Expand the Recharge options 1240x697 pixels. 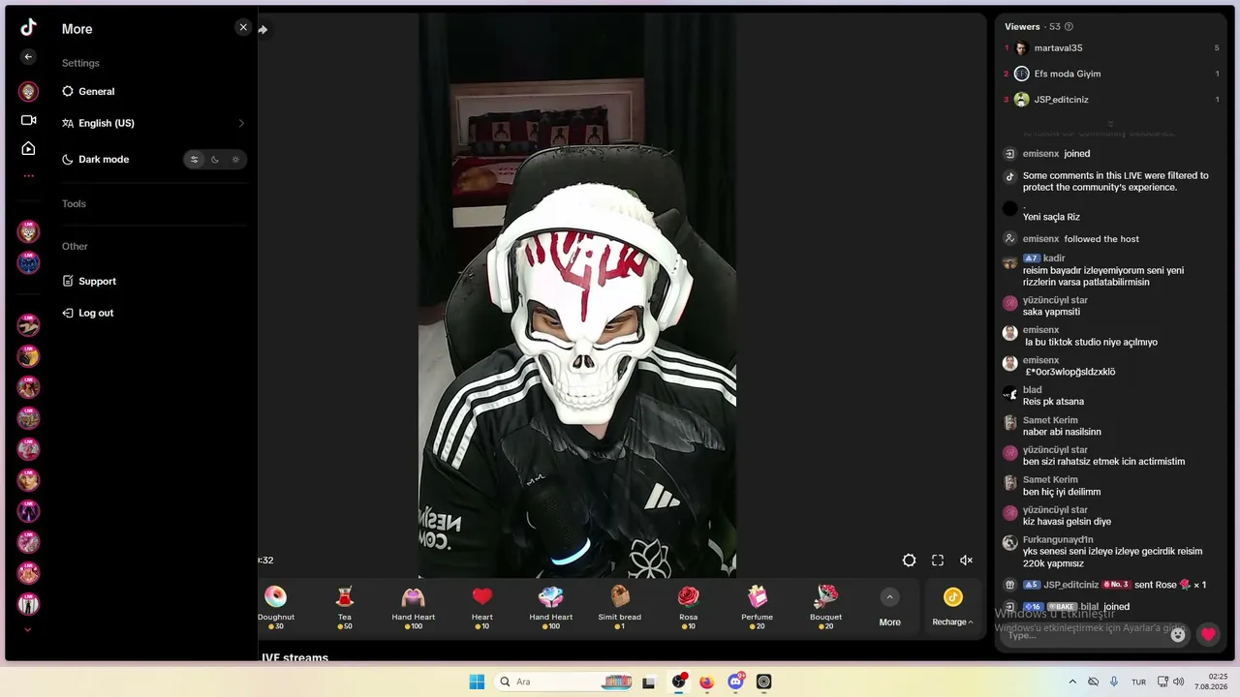[953, 622]
